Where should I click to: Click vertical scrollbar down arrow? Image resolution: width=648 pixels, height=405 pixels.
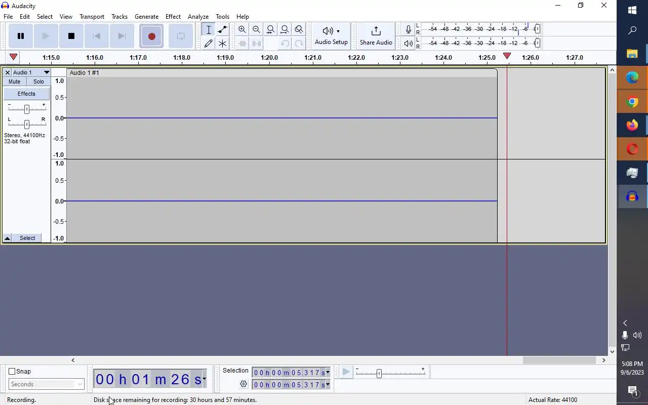pyautogui.click(x=612, y=351)
